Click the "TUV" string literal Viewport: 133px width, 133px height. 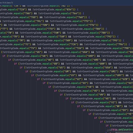(x=79, y=48)
